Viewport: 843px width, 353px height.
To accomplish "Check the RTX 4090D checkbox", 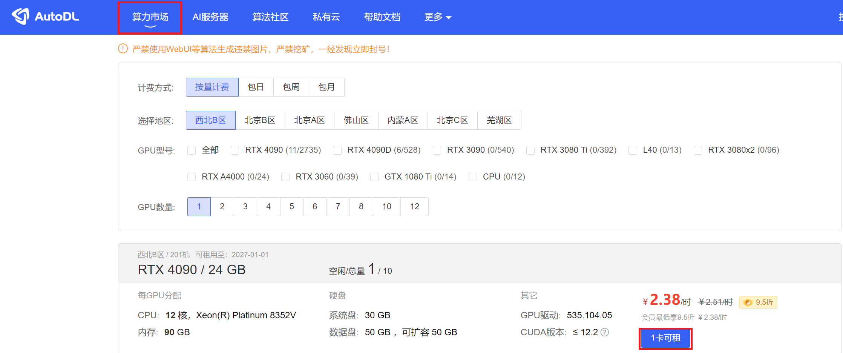I will pos(337,150).
